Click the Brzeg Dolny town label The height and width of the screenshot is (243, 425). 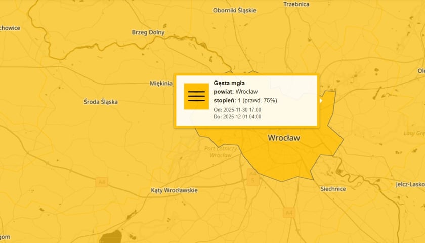[x=148, y=32]
